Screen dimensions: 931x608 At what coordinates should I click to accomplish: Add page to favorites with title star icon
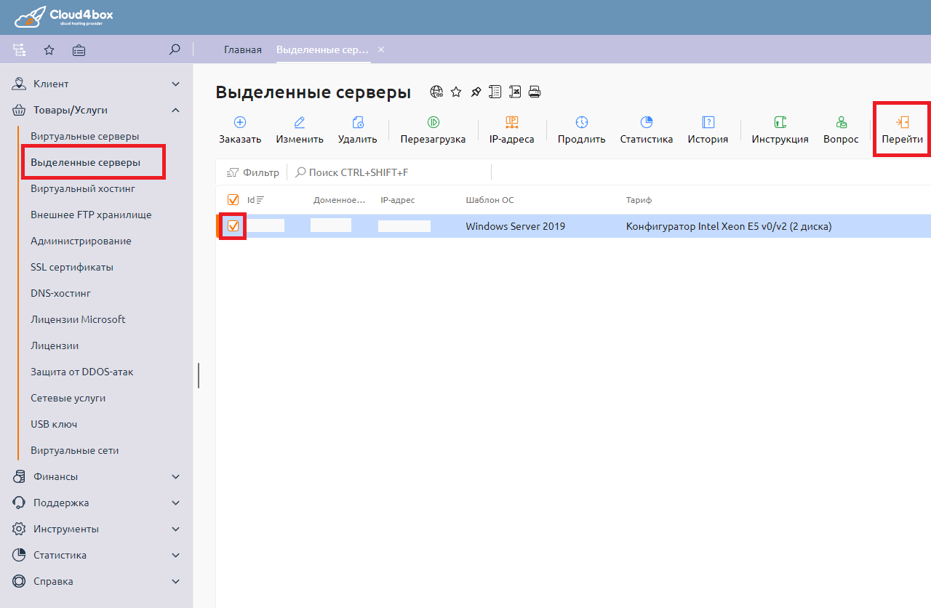(x=456, y=92)
